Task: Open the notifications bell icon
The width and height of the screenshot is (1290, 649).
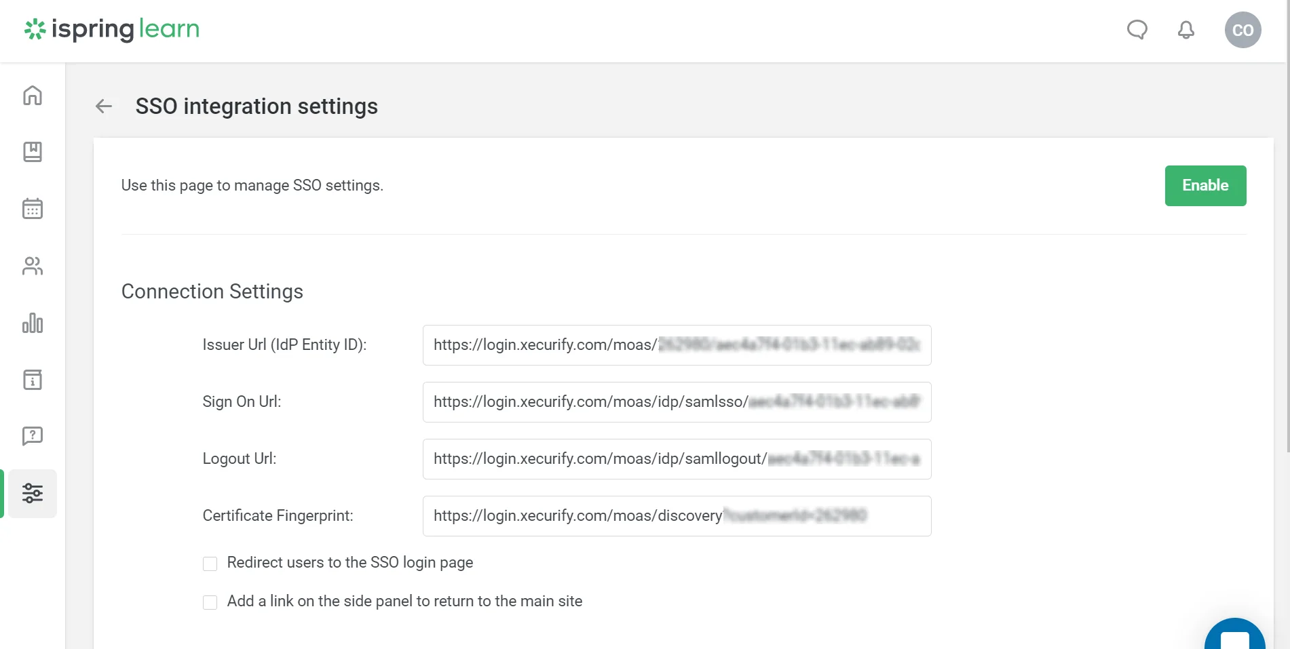Action: (x=1186, y=30)
